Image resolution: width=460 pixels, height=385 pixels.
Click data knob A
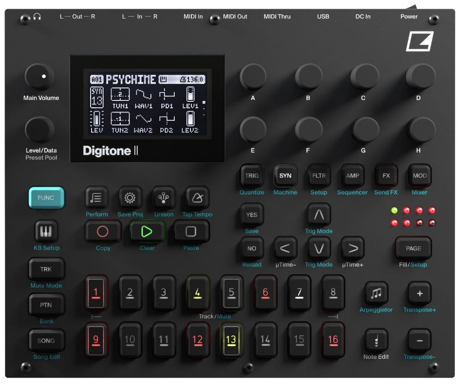point(253,76)
